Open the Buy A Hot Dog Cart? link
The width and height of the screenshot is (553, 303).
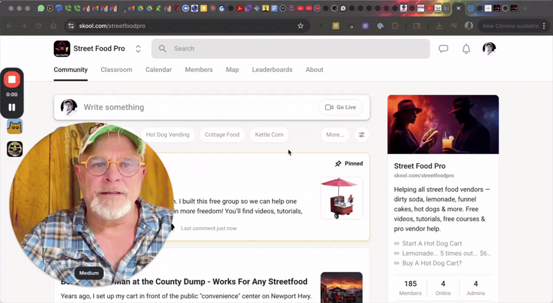pyautogui.click(x=432, y=263)
